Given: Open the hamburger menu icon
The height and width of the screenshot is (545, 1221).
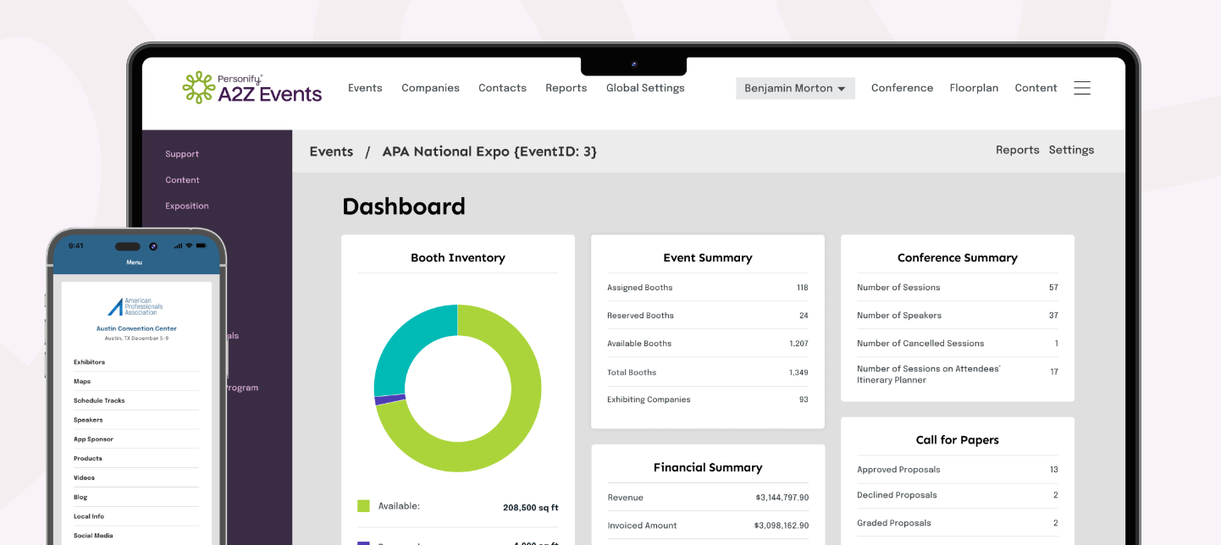Looking at the screenshot, I should [x=1082, y=88].
